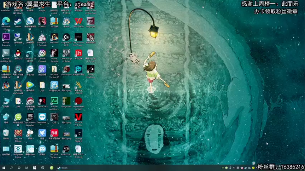Launch the Xunlei blue bird icon
Screen dimensions: 305x171
[x=42, y=133]
